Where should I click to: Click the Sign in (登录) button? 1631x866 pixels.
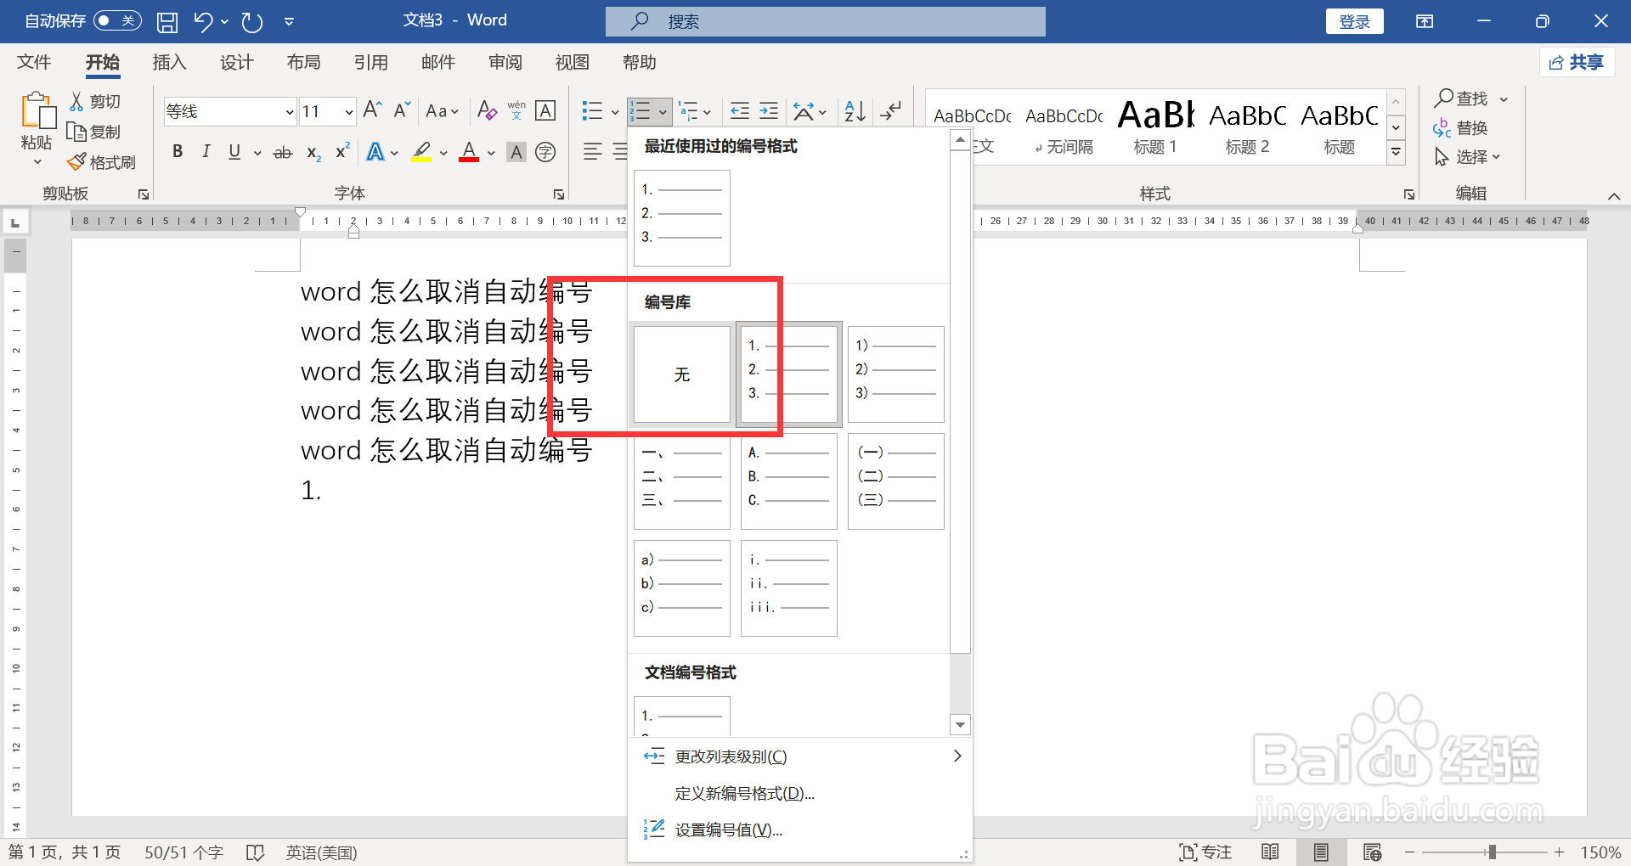(x=1354, y=21)
